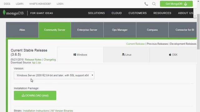
Task: Open the Changelog link
Action: point(50,59)
